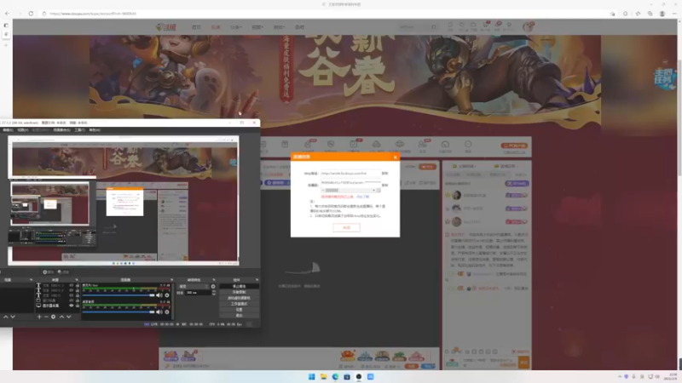Open scene transition properties gear
682x383 pixels.
tap(213, 287)
